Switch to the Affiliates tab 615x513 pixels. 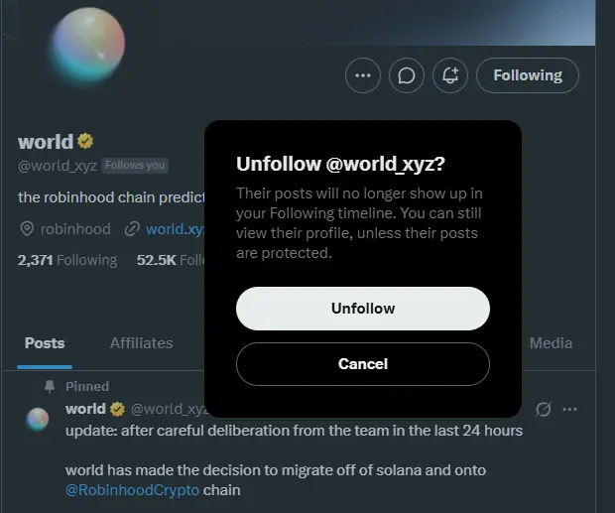click(x=141, y=343)
